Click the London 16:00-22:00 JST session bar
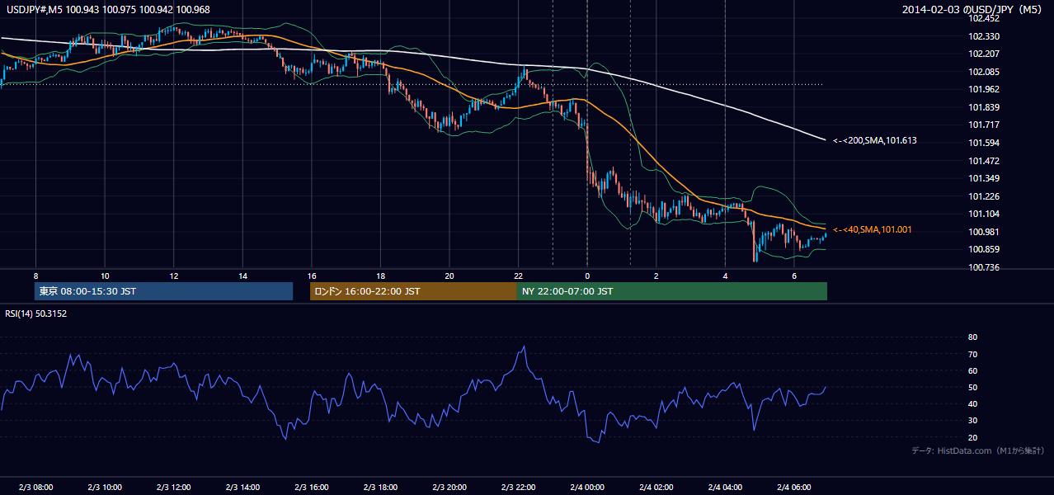Screen dimensions: 1054x495 coord(413,291)
